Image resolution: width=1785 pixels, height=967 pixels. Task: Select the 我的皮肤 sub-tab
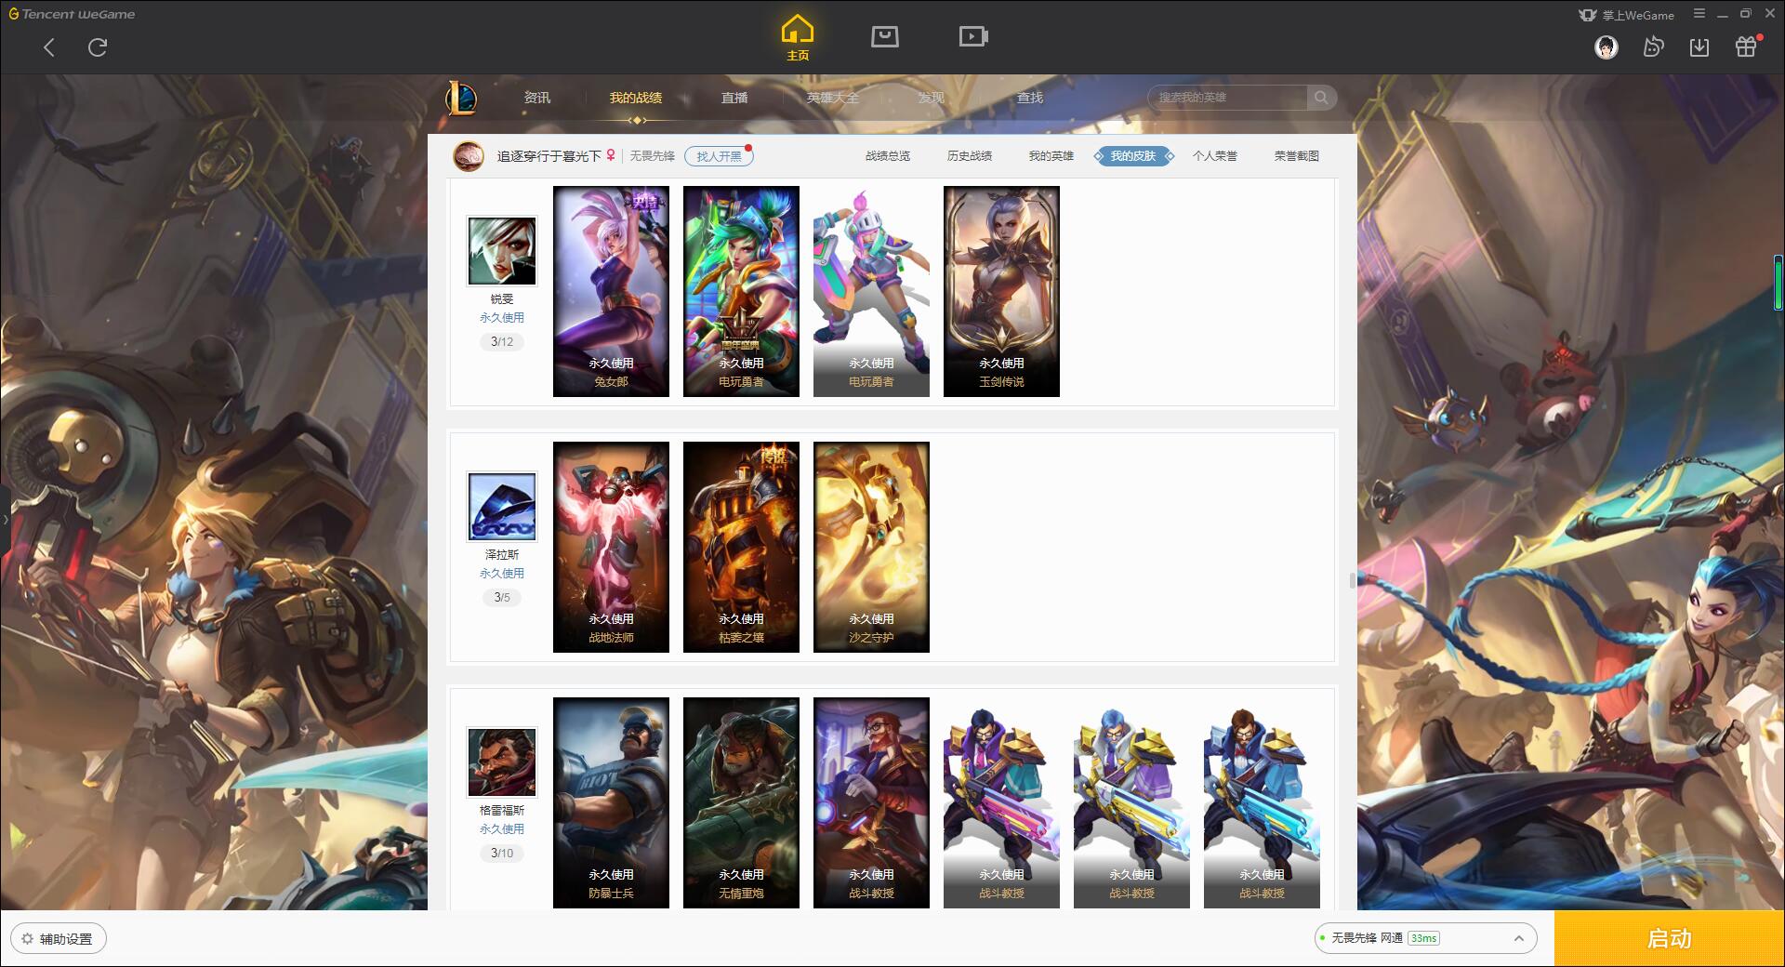pos(1133,156)
